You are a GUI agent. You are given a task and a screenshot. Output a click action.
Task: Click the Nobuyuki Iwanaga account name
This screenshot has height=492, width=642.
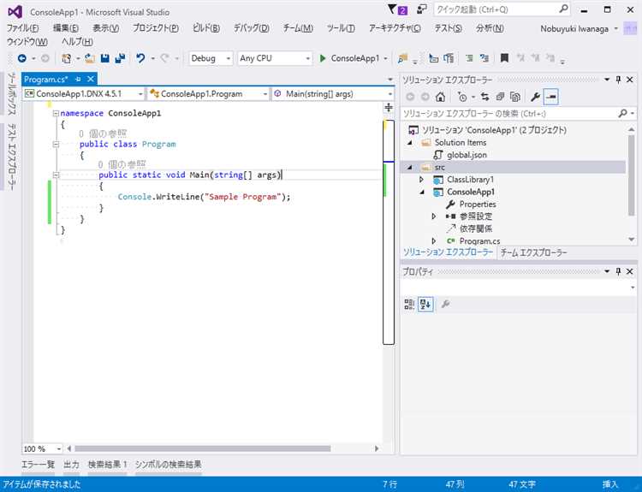coord(574,28)
